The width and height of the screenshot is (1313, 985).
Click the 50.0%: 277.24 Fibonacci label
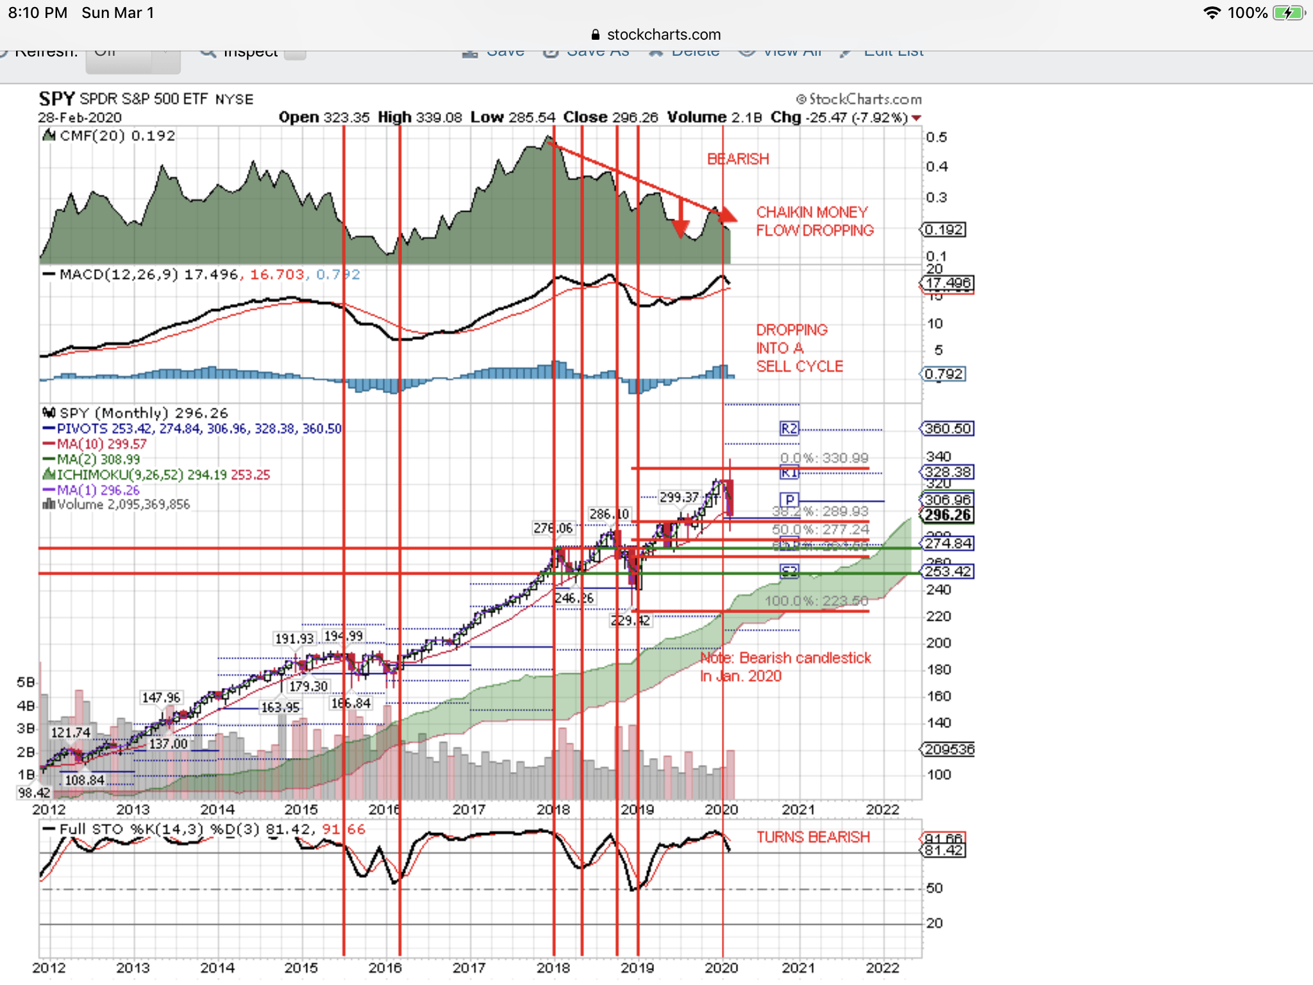(x=821, y=530)
